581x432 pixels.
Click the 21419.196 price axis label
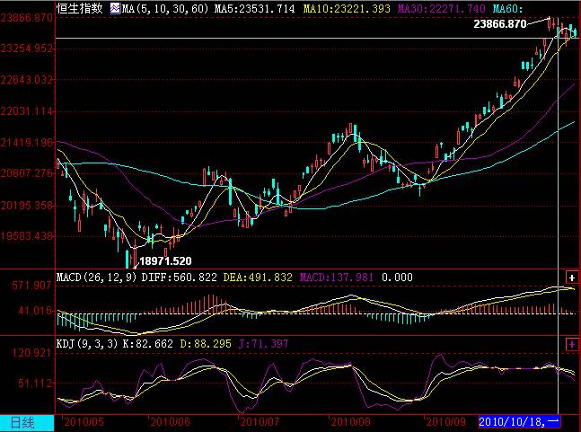(27, 142)
